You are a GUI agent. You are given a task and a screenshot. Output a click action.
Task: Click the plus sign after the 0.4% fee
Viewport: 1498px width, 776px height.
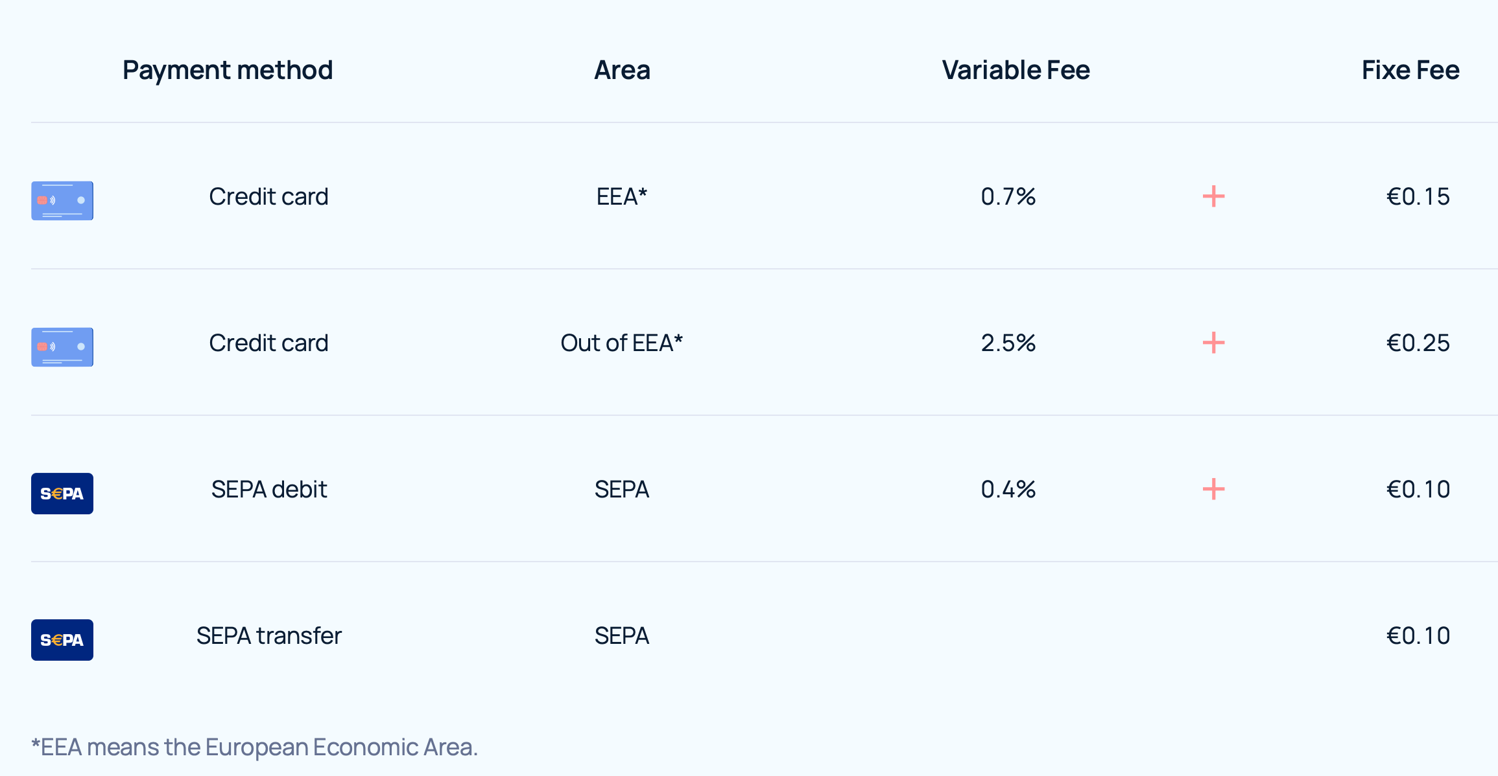[1213, 489]
